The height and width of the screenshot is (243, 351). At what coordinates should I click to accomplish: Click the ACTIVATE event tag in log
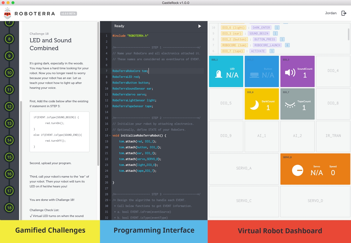[258, 51]
